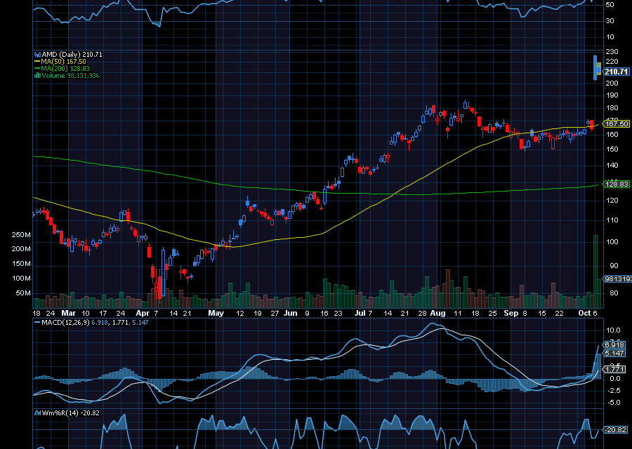Image resolution: width=632 pixels, height=449 pixels.
Task: Click the blue line icon beside MACD(12,26,9)
Action: pyautogui.click(x=37, y=323)
